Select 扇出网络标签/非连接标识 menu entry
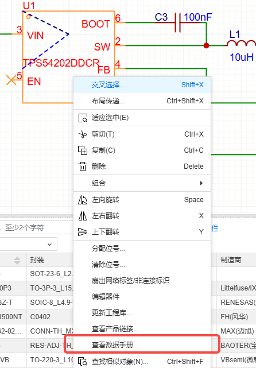256x368 pixels. click(x=142, y=281)
